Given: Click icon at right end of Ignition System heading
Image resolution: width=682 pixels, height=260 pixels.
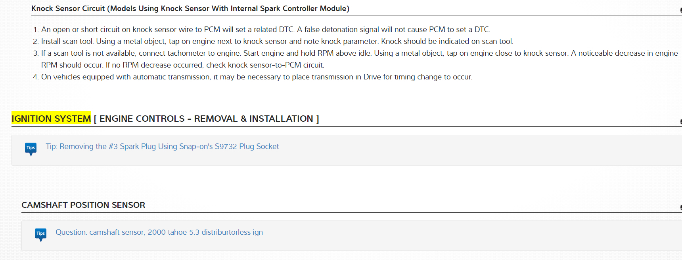Looking at the screenshot, I should (x=680, y=121).
